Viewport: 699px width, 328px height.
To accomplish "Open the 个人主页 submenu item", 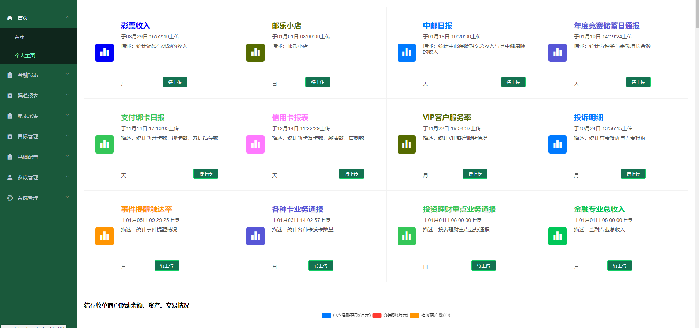I will [25, 56].
